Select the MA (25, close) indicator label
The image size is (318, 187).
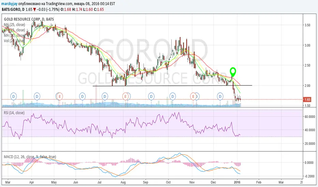(14, 25)
